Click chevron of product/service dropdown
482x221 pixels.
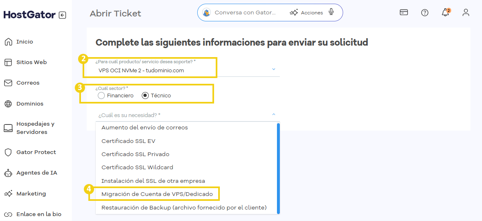pyautogui.click(x=274, y=69)
